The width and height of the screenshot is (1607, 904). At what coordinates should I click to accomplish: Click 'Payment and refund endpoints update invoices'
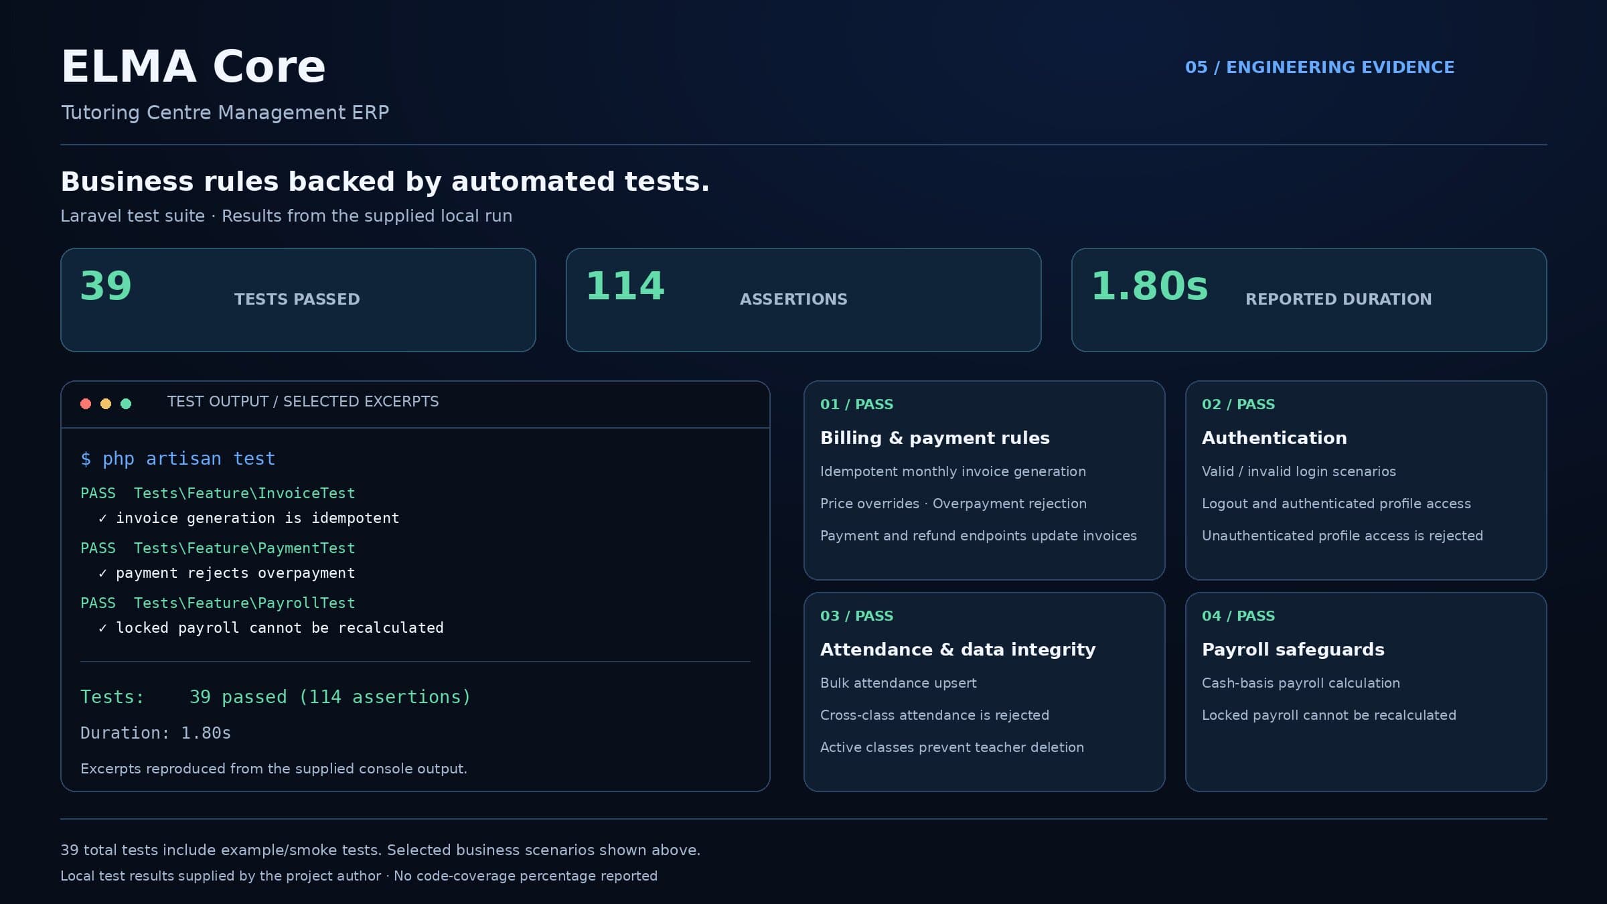tap(978, 536)
